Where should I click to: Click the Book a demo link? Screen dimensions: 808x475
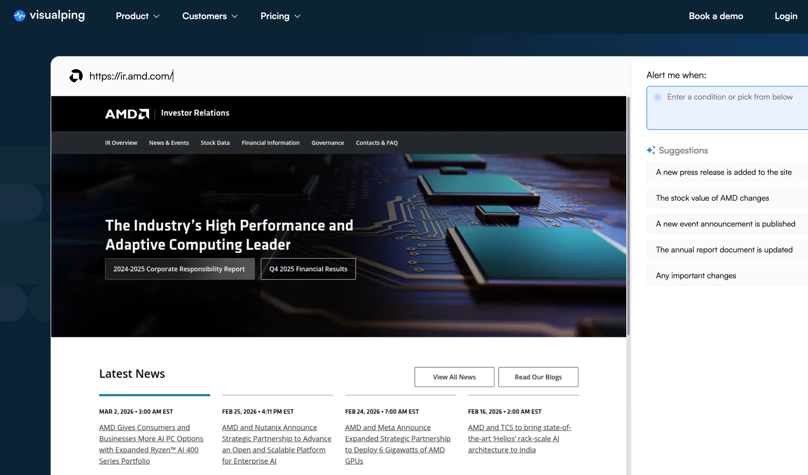coord(716,16)
